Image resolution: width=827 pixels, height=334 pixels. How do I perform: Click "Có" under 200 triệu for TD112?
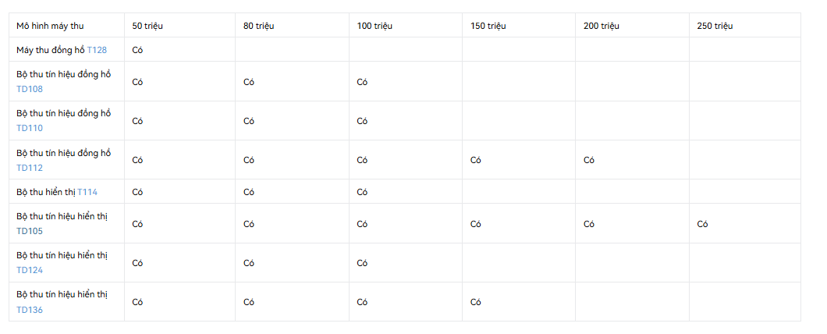click(589, 160)
